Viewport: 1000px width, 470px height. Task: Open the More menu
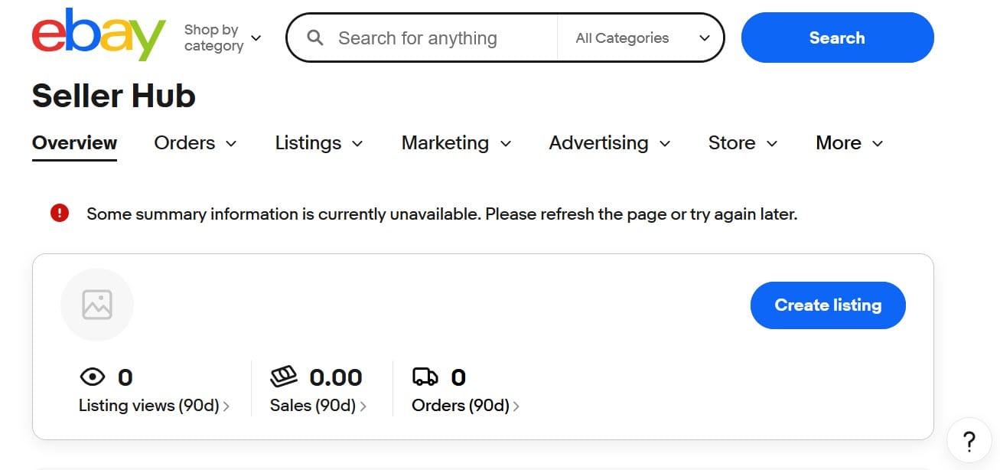[849, 143]
